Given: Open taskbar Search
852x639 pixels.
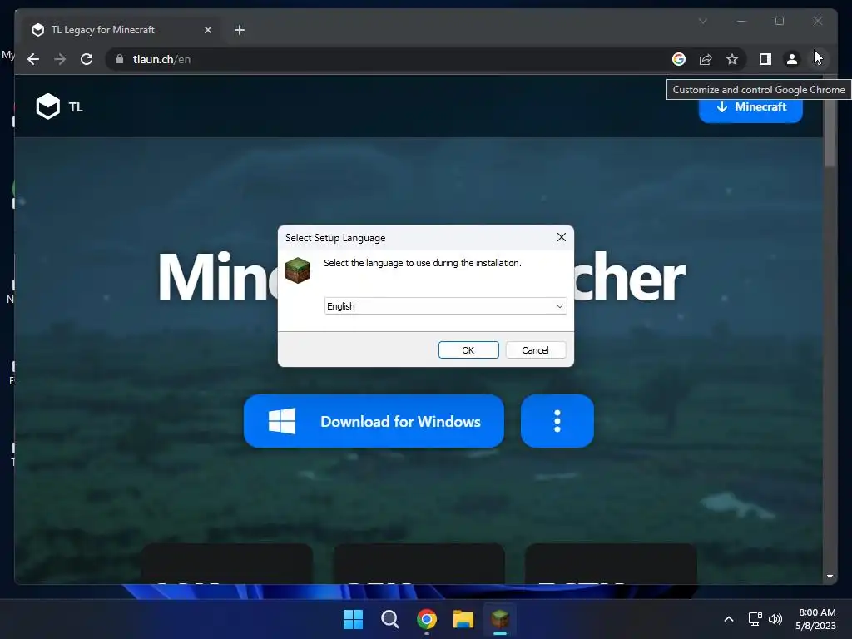Looking at the screenshot, I should tap(389, 619).
